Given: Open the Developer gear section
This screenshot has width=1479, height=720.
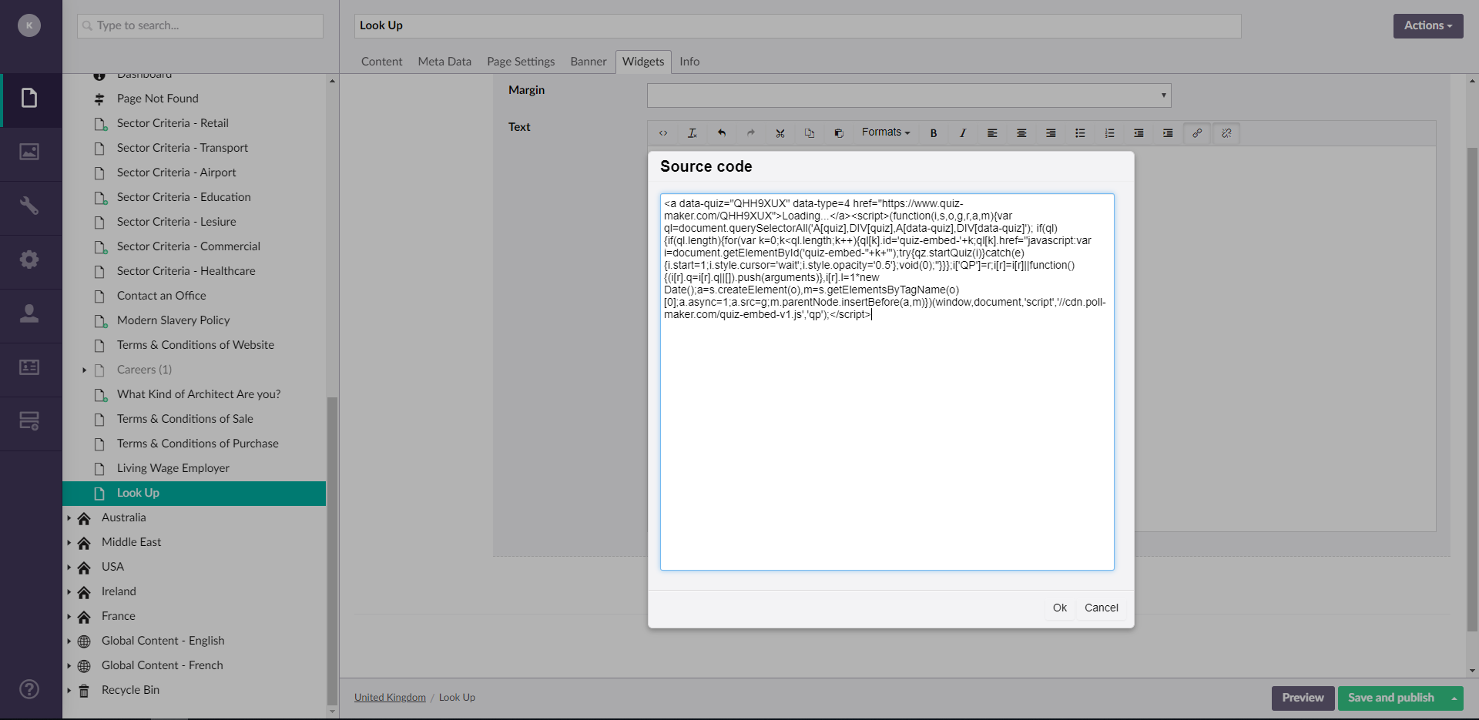Looking at the screenshot, I should [29, 260].
